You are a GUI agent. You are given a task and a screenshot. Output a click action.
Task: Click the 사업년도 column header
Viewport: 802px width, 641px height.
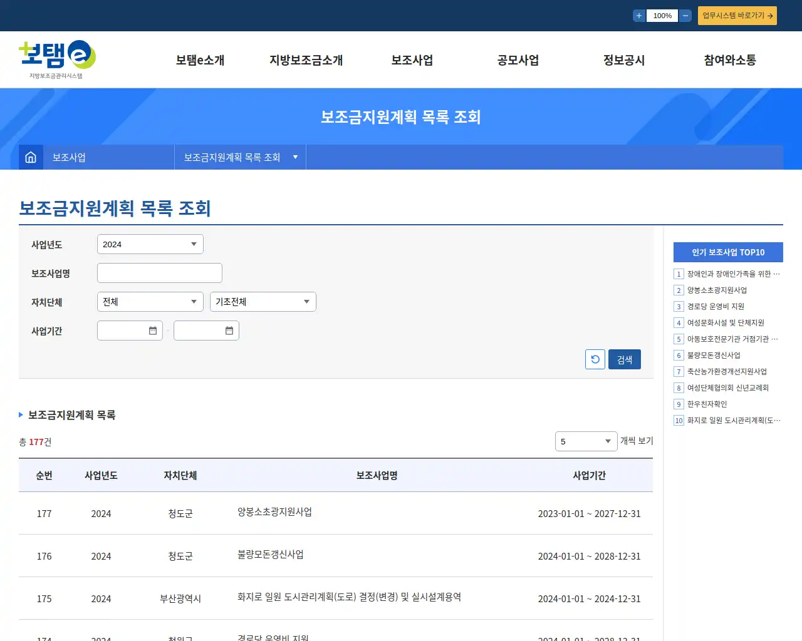(x=101, y=476)
